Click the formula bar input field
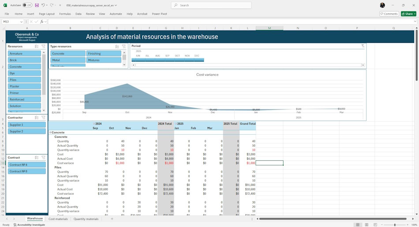This screenshot has width=419, height=227. tap(230, 22)
